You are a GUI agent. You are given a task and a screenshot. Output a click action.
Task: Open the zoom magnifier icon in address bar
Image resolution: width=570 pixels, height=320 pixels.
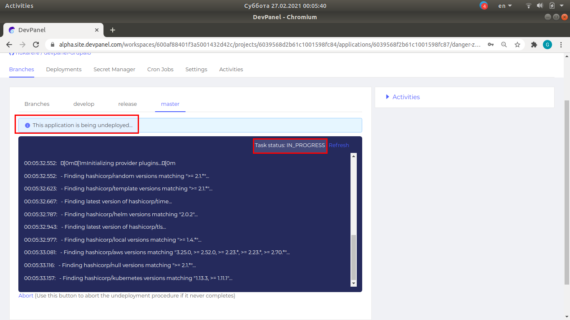(x=504, y=45)
